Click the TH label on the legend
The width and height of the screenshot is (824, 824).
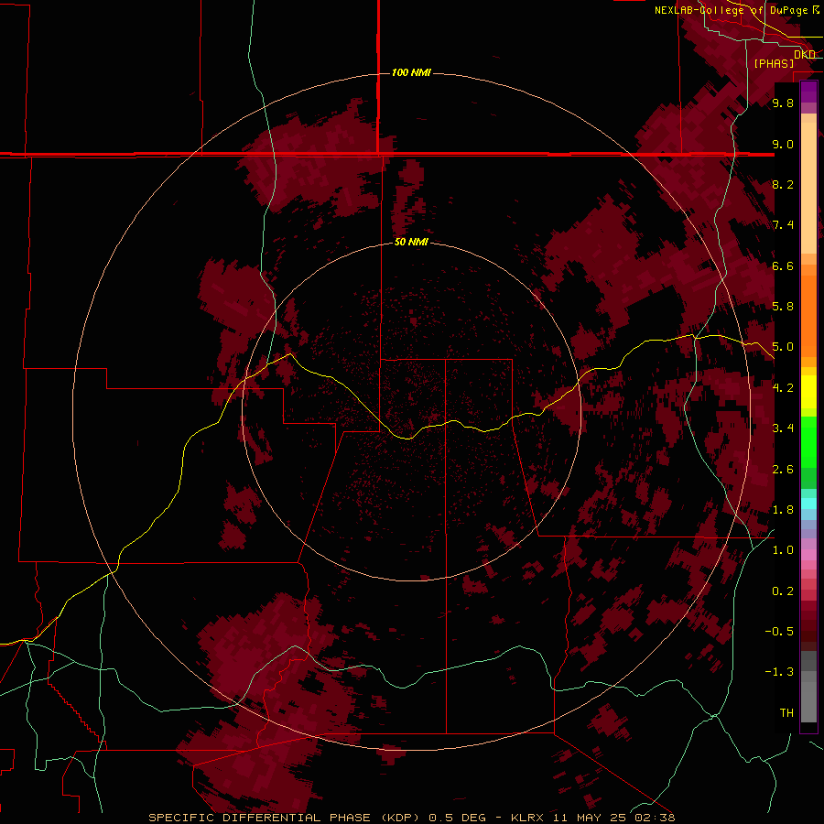click(786, 713)
